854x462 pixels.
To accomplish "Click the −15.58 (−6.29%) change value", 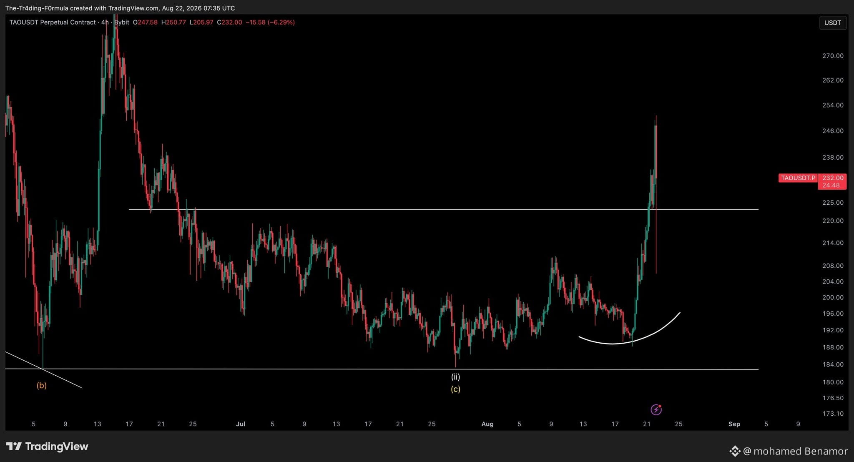I will pos(270,22).
